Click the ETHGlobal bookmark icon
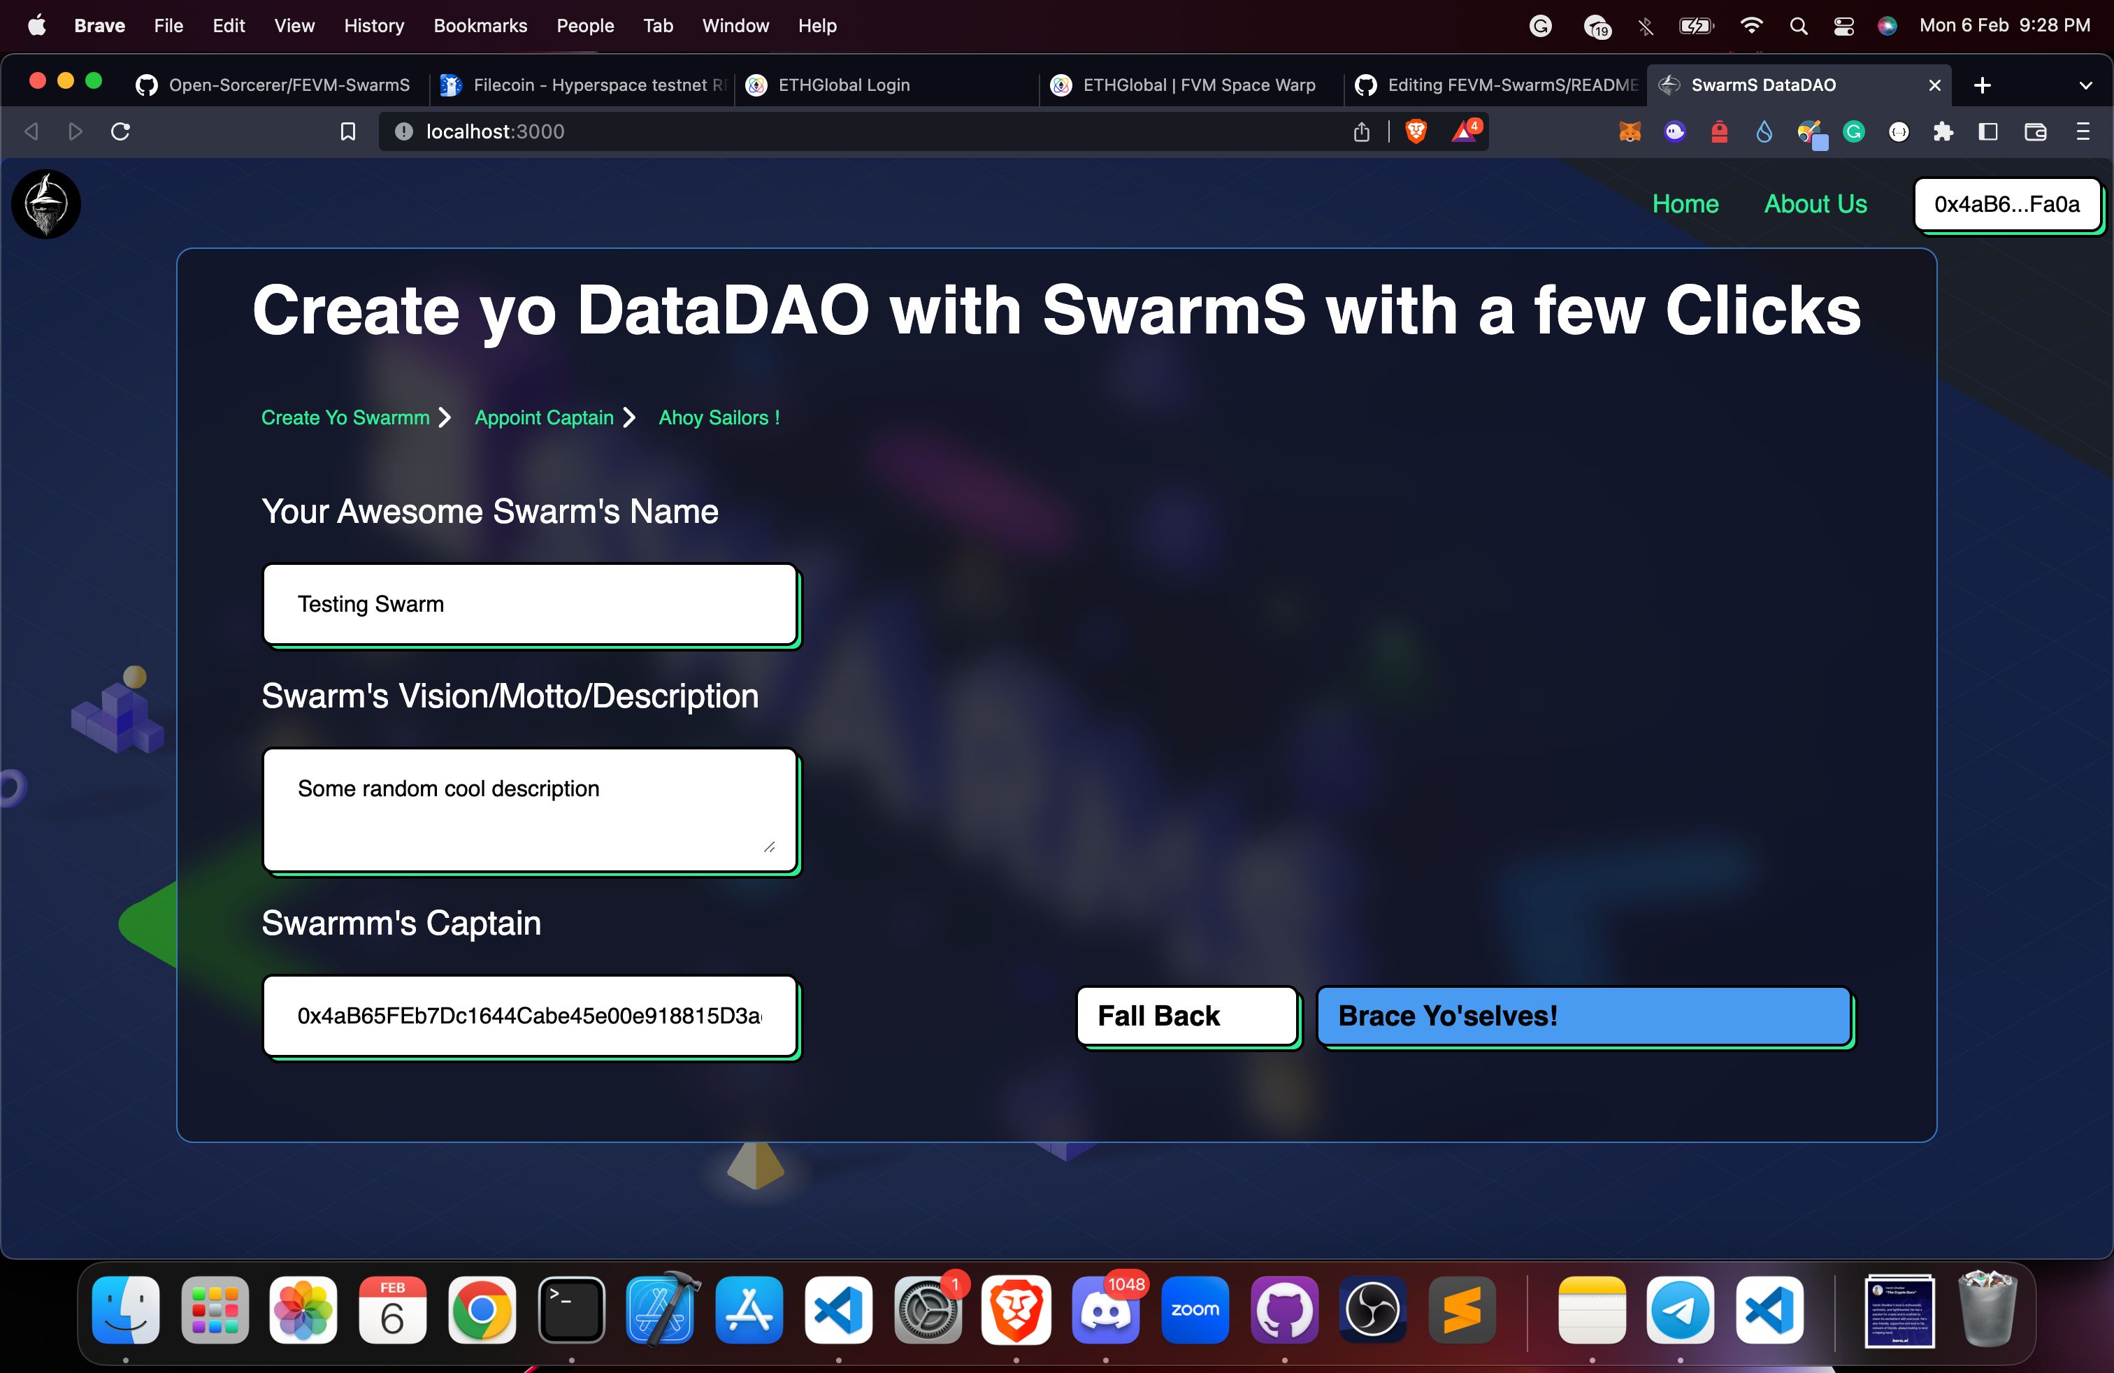2114x1373 pixels. 756,85
